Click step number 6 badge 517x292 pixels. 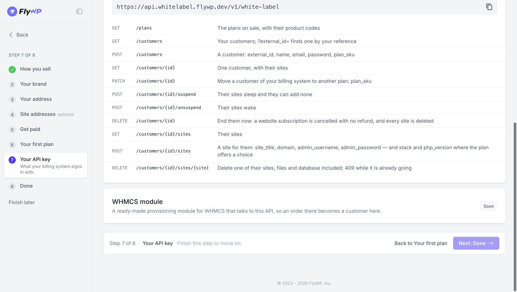pos(12,145)
